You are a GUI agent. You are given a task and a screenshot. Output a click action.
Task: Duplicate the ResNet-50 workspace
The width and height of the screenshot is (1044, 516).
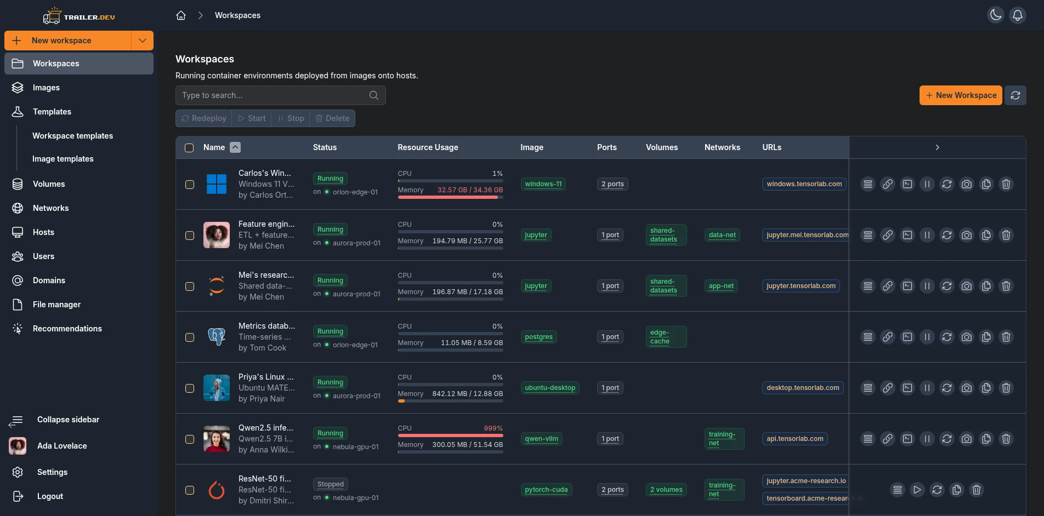[x=957, y=490]
